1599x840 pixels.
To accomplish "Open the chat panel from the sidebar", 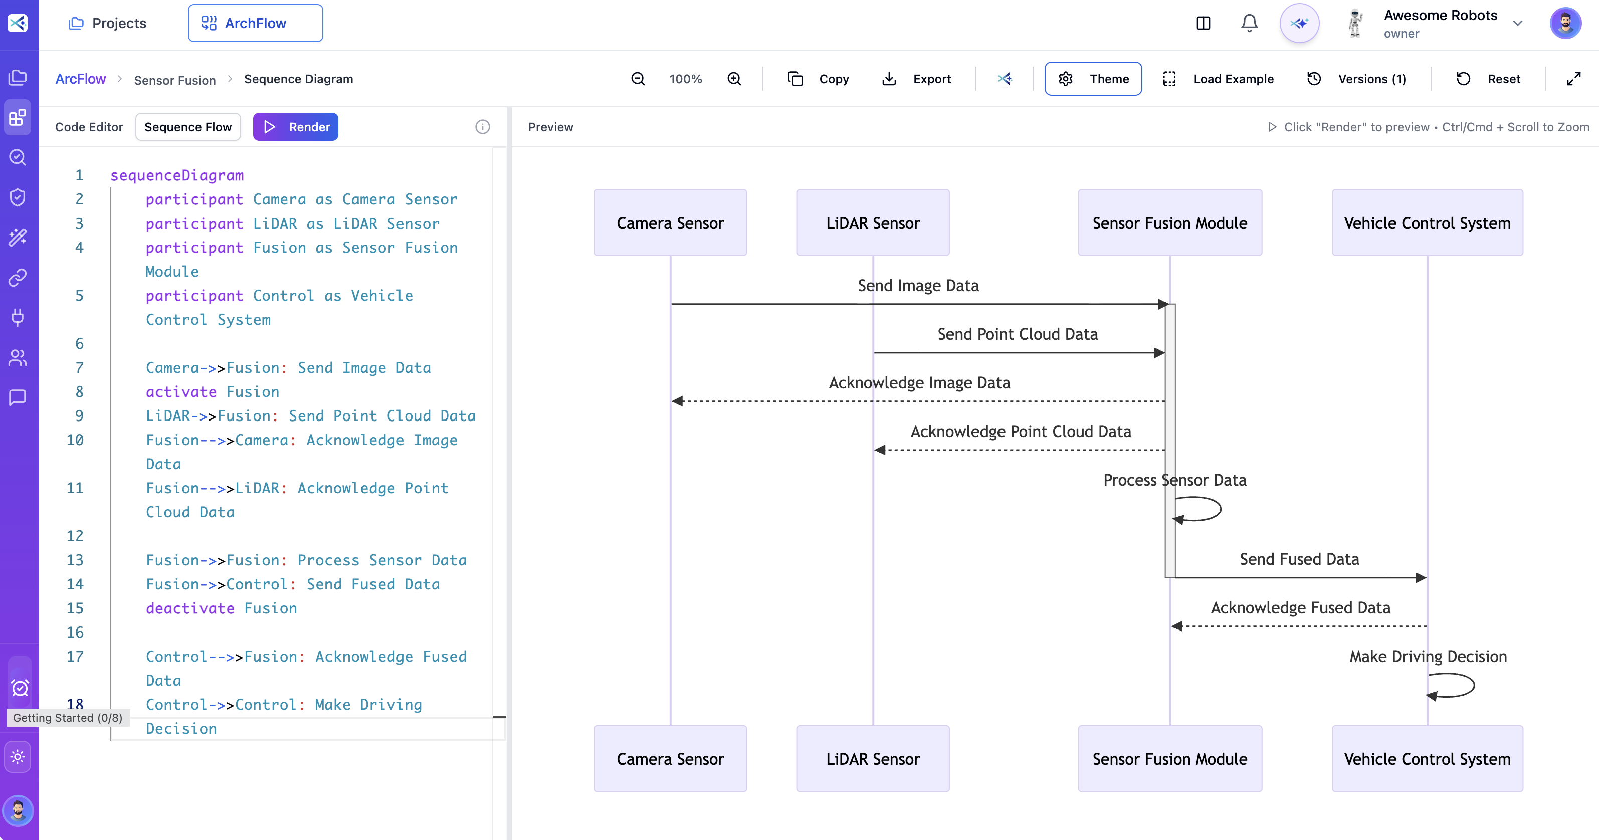I will click(18, 398).
